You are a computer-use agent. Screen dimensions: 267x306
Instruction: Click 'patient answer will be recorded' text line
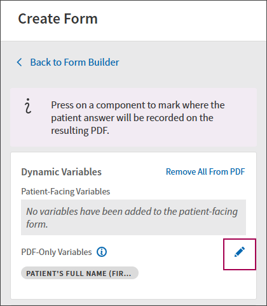click(x=132, y=118)
